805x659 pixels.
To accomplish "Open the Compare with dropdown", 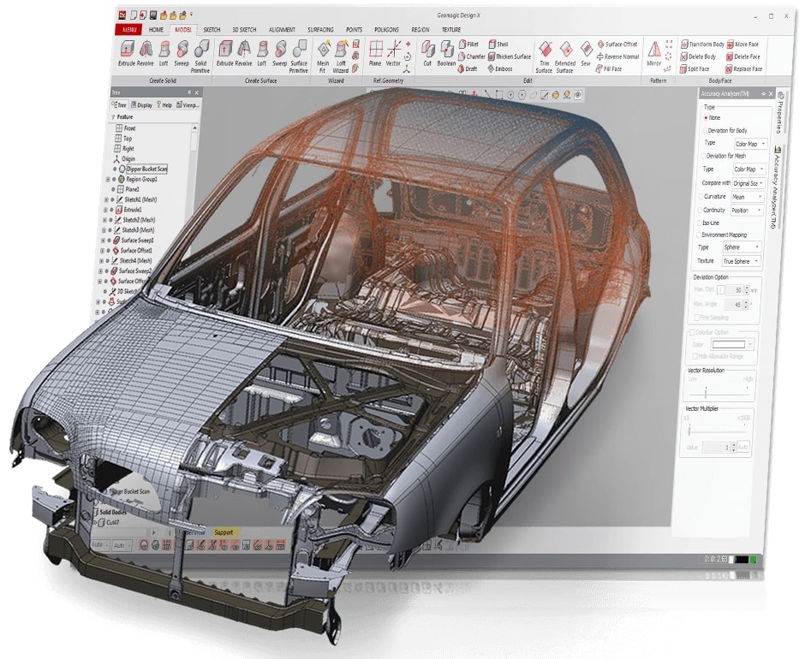I will (749, 183).
